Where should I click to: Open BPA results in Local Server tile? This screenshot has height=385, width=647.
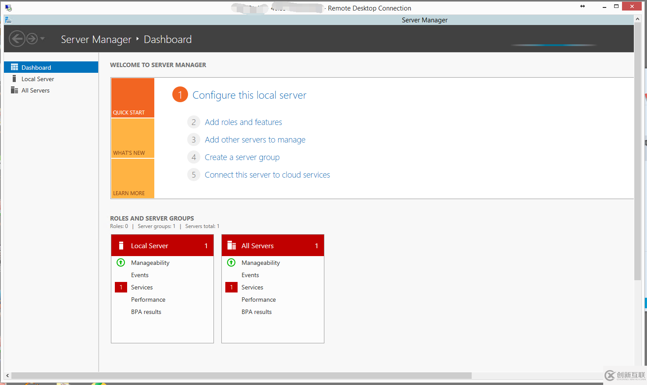[x=146, y=312]
